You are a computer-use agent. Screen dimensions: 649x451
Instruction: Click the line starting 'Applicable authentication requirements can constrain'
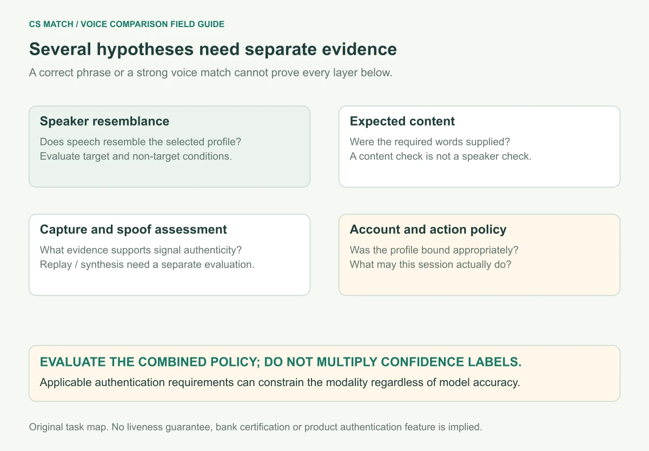[280, 382]
